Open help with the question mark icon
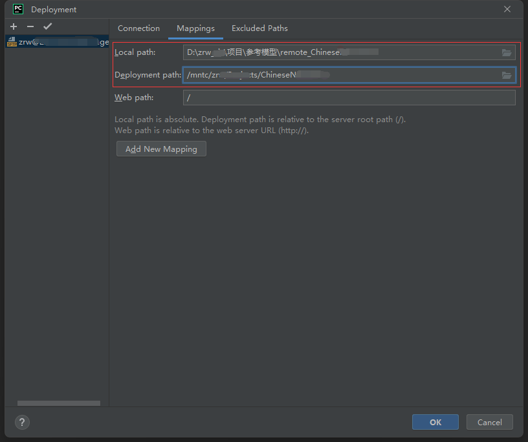Screen dimensions: 528x442 pos(22,422)
